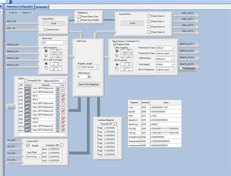The image size is (231, 176).
Task: Check Power Down 0 for DACs
Action: coord(149,16)
